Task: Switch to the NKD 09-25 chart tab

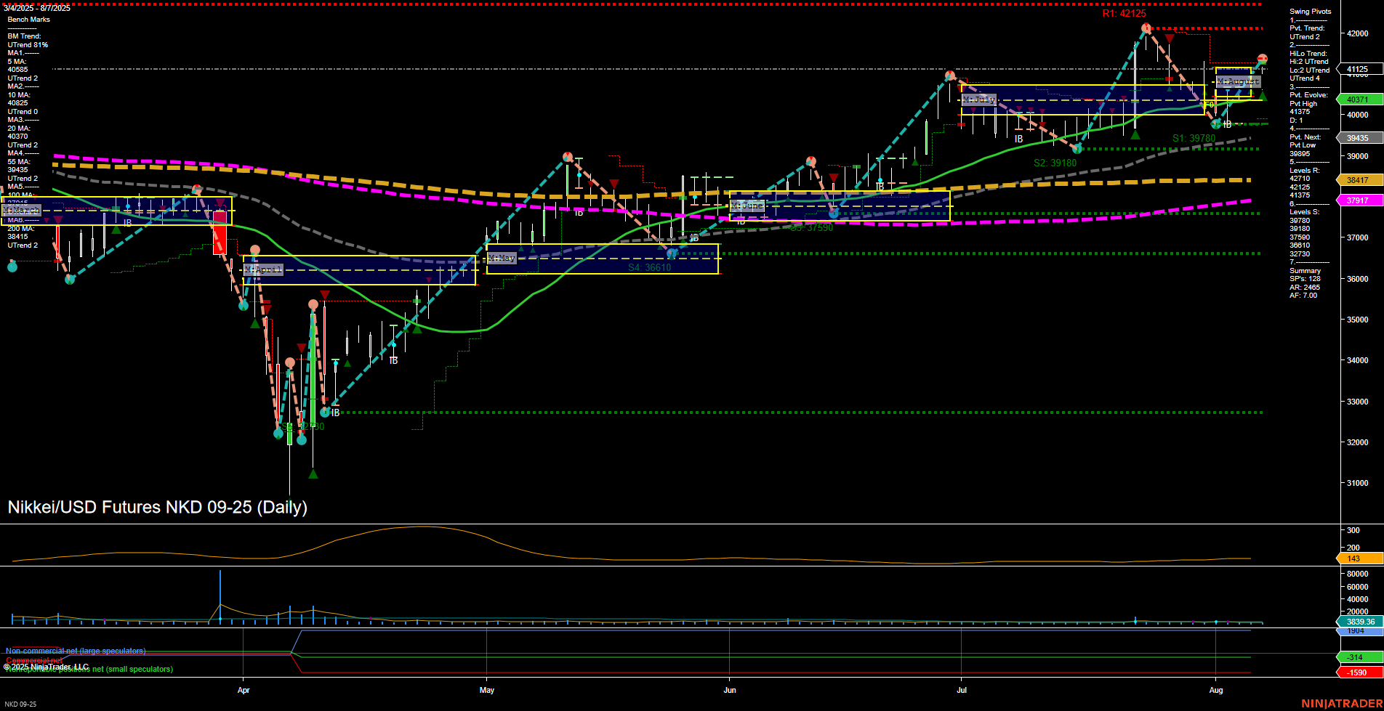Action: coord(20,704)
